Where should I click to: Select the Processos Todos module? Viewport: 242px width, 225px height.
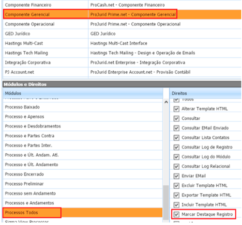[83, 212]
